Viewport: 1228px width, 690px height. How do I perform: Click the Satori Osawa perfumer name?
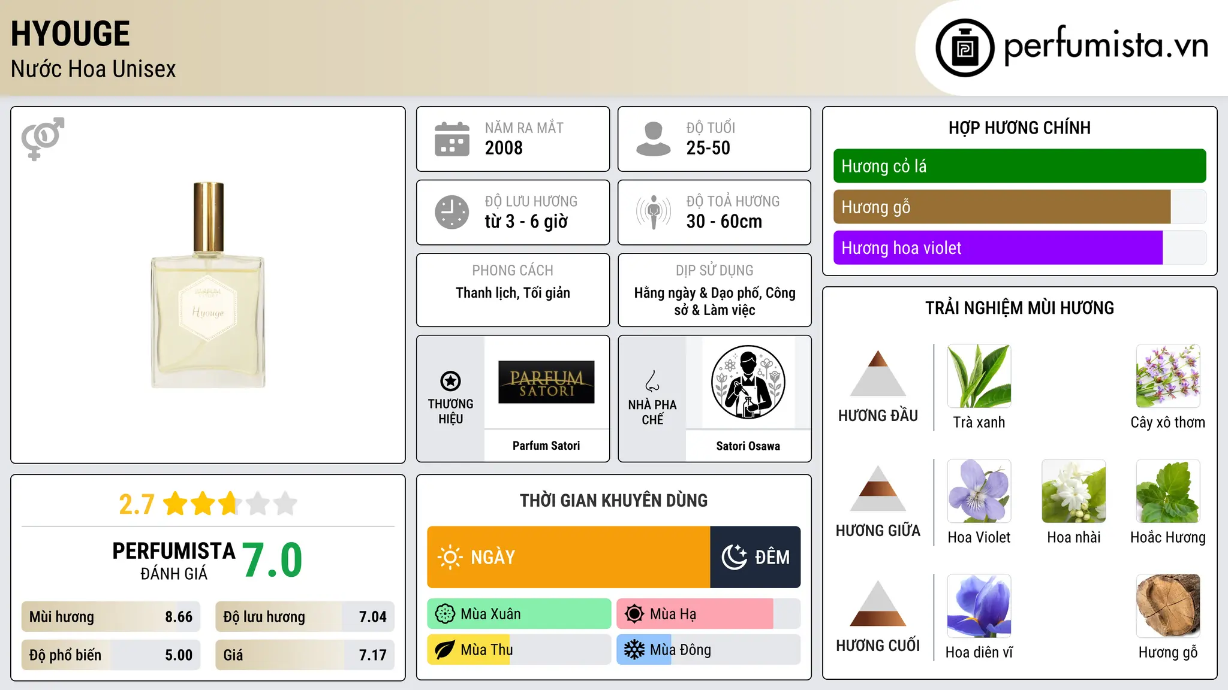tap(748, 446)
